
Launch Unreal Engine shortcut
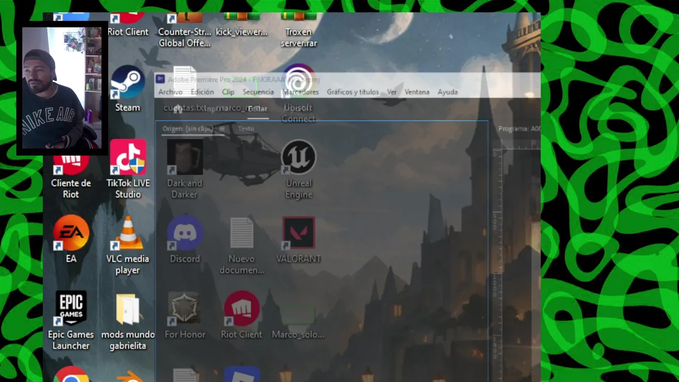click(299, 169)
